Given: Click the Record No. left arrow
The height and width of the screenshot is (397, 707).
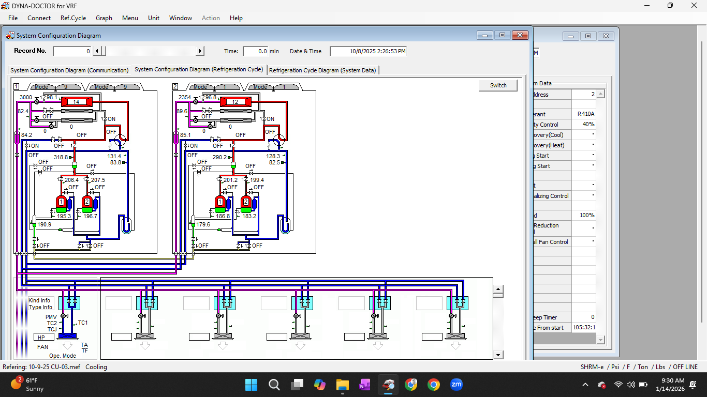Looking at the screenshot, I should tap(96, 51).
